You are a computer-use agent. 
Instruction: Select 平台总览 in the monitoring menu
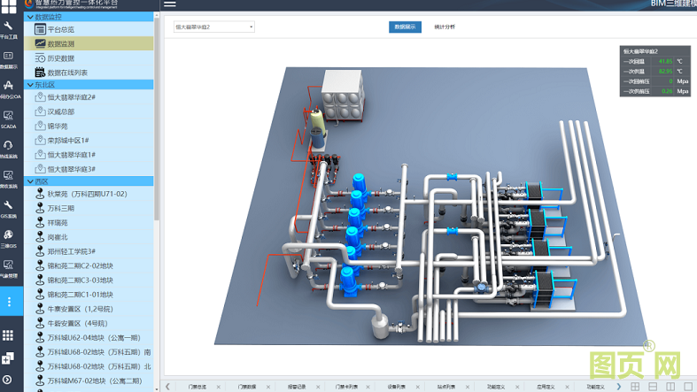[66, 30]
